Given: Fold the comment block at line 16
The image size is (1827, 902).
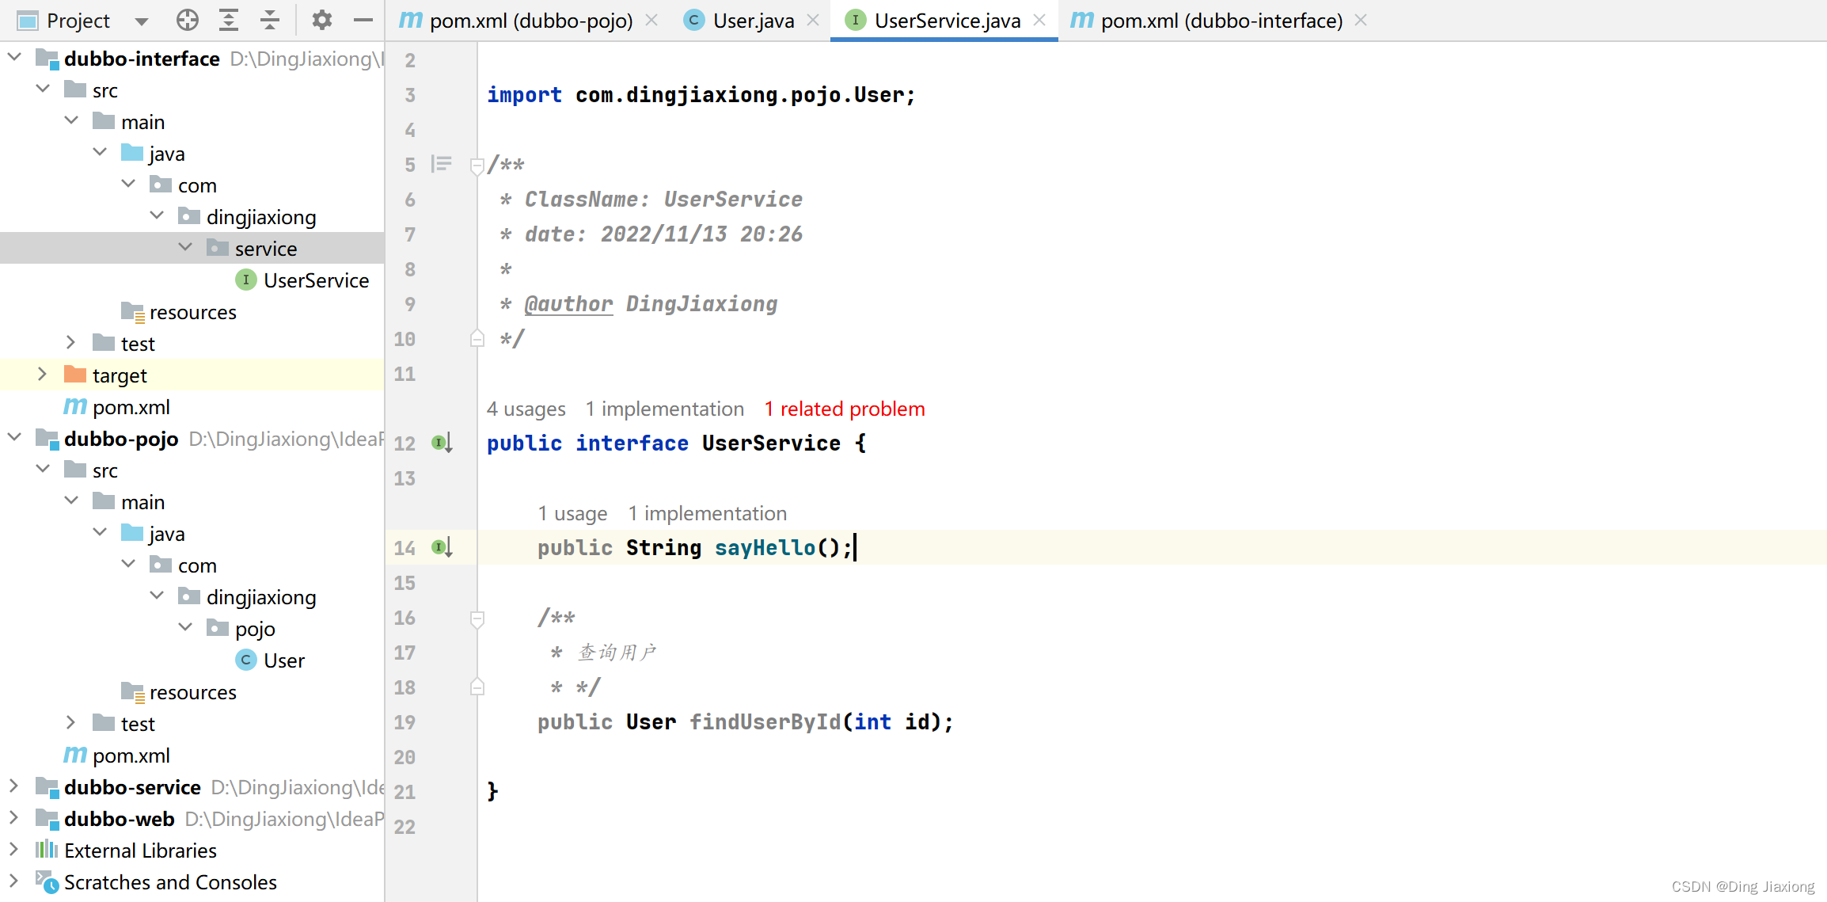Looking at the screenshot, I should coord(477,618).
